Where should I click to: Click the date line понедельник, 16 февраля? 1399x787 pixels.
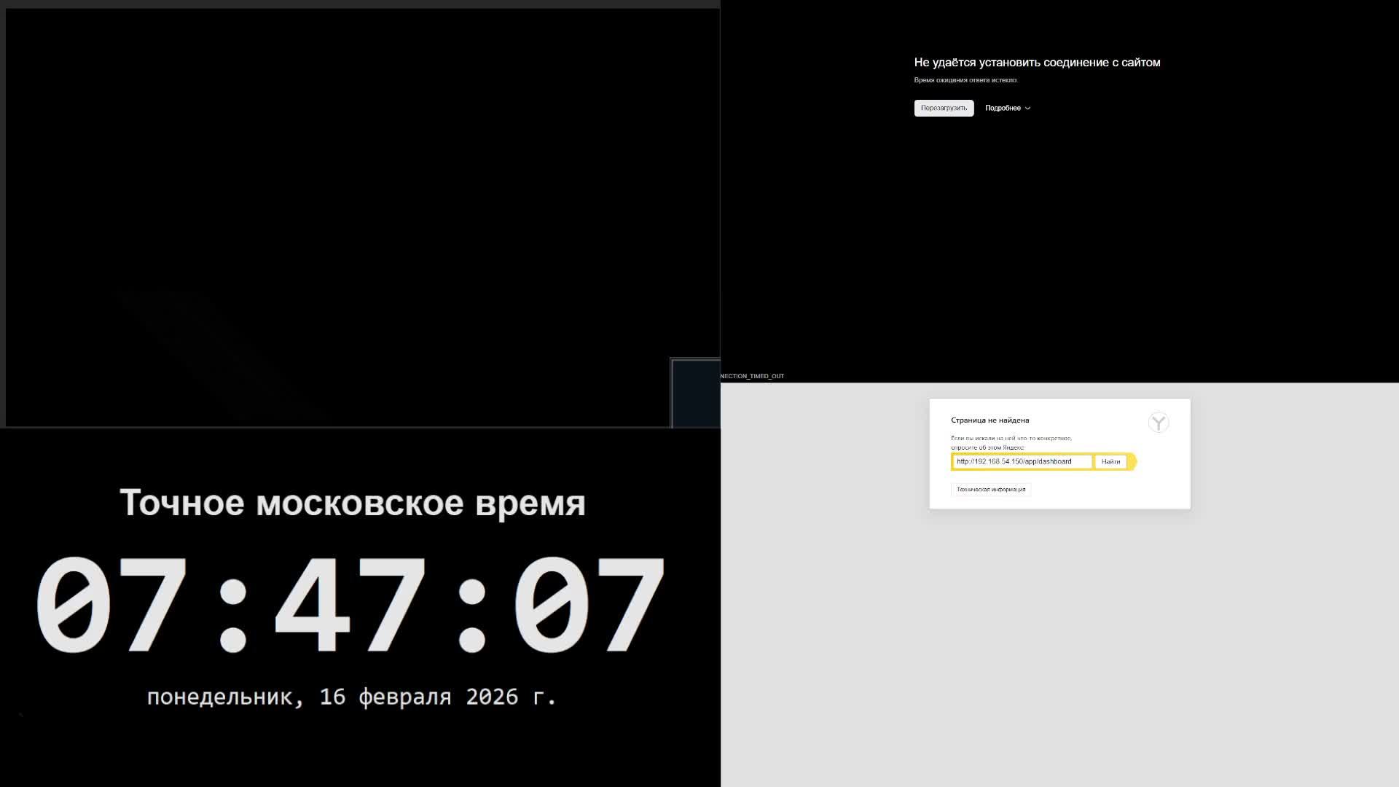(x=352, y=697)
